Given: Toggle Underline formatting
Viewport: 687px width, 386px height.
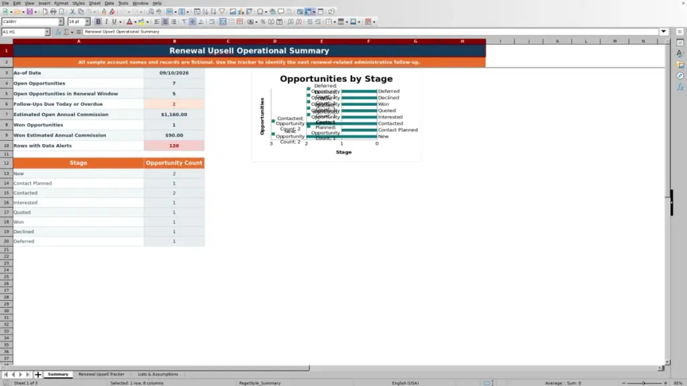Looking at the screenshot, I should pos(114,21).
